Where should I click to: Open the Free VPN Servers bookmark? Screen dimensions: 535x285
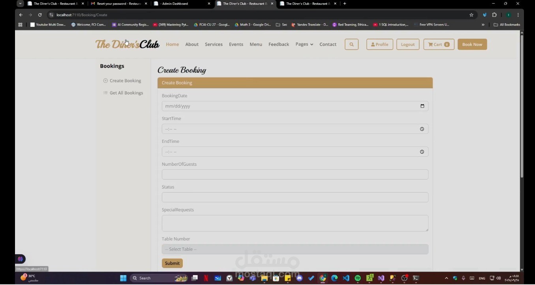pos(432,24)
